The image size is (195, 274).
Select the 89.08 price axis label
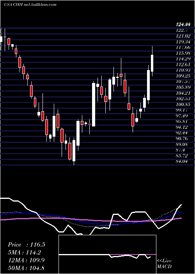pos(183,144)
